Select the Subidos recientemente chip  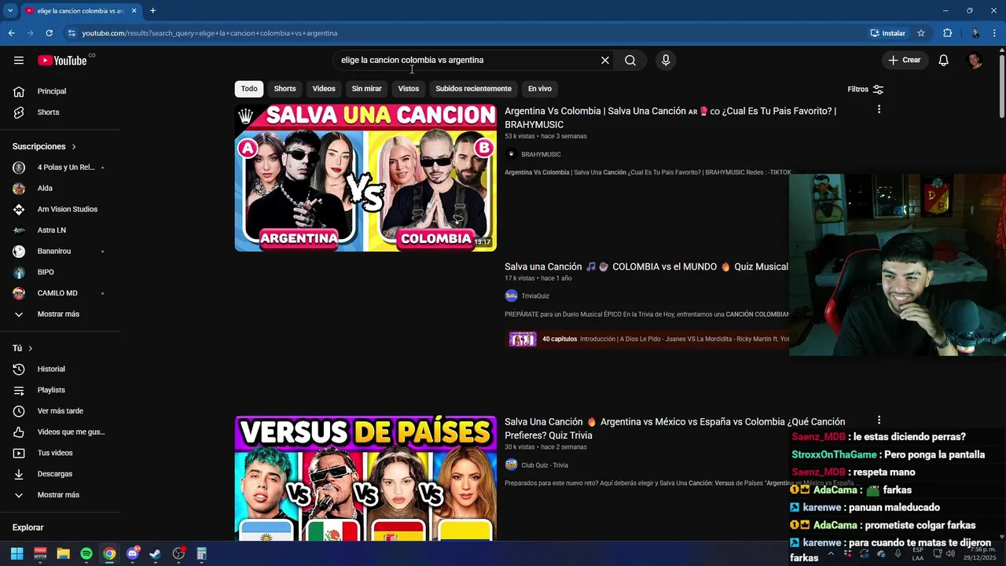(473, 89)
